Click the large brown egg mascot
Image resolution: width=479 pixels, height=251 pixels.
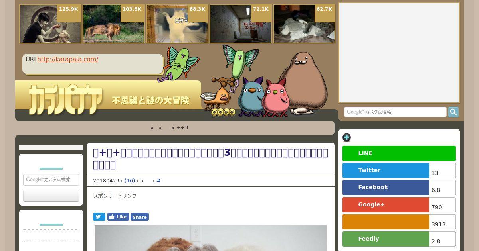click(304, 83)
